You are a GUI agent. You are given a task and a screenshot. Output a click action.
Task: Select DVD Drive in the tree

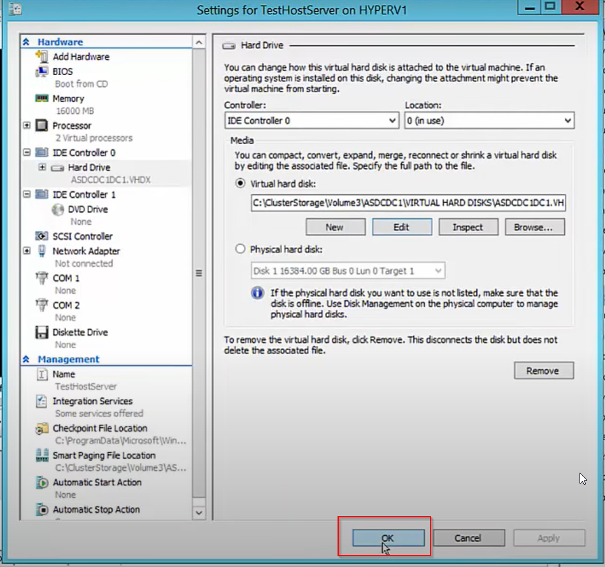pos(88,210)
